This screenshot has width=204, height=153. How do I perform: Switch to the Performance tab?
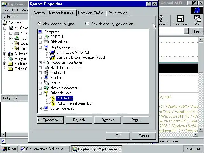pos(118,13)
